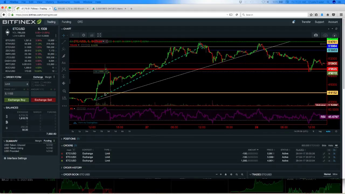
Task: Select the pattern drawing tool
Action: pos(64,70)
